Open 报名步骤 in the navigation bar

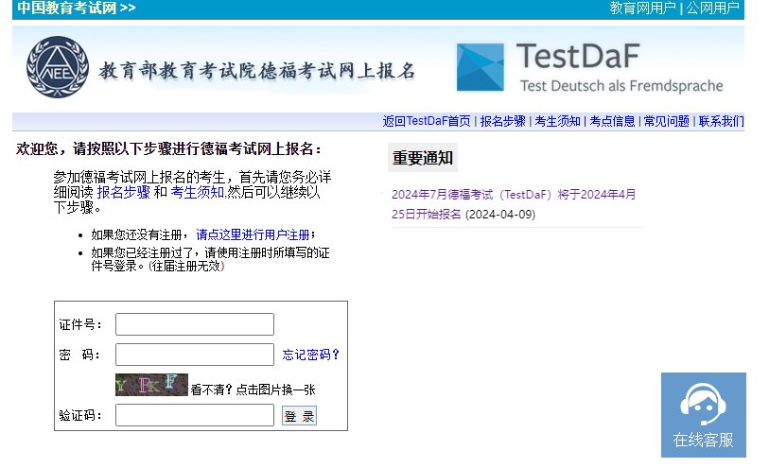tap(502, 121)
